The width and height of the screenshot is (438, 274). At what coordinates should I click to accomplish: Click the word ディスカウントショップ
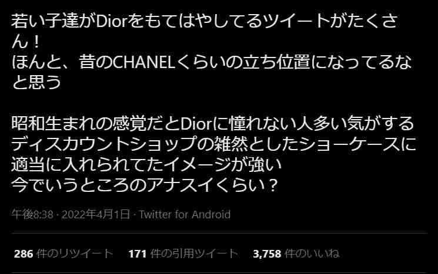pyautogui.click(x=104, y=144)
